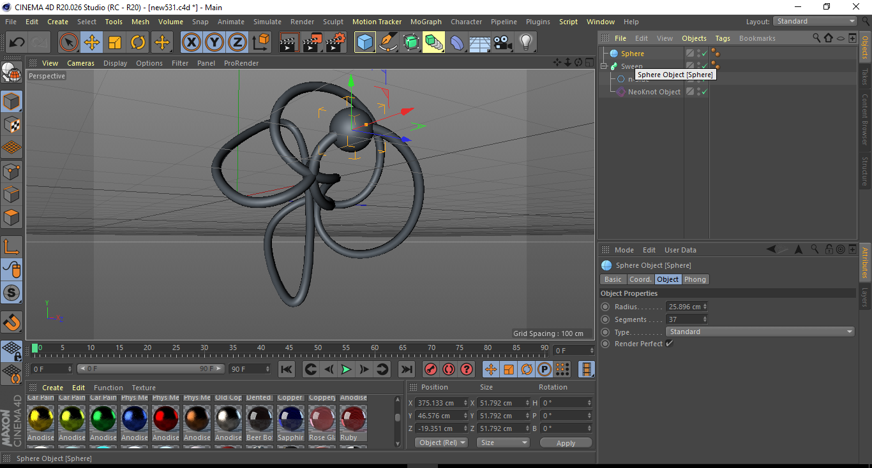Play the animation forward
872x468 pixels.
click(x=346, y=369)
